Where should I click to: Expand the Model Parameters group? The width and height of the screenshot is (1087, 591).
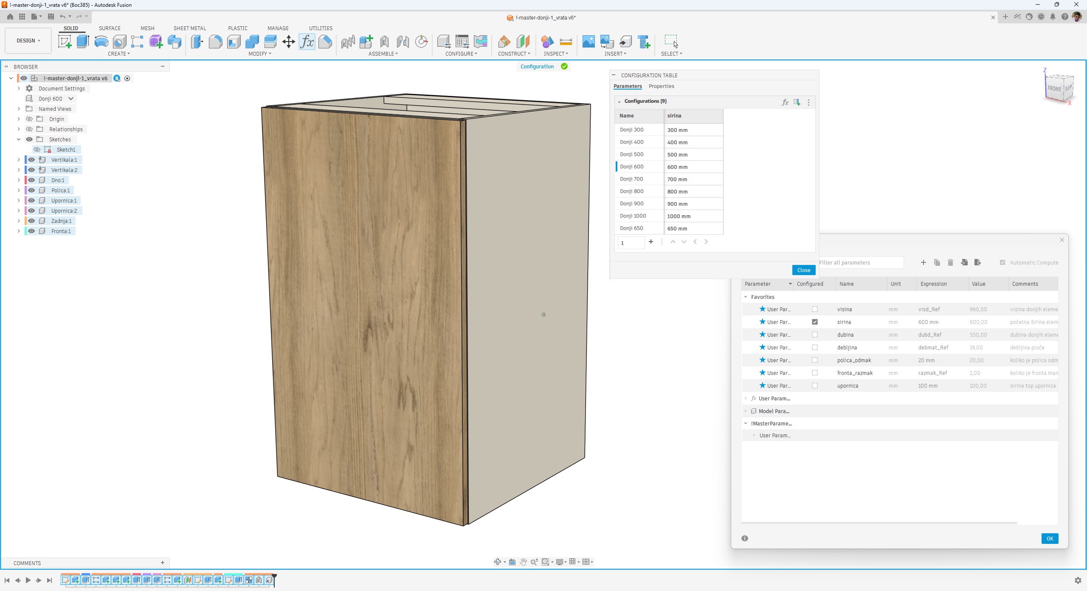pyautogui.click(x=746, y=411)
